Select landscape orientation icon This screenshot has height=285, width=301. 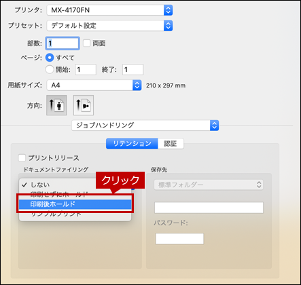tap(84, 105)
